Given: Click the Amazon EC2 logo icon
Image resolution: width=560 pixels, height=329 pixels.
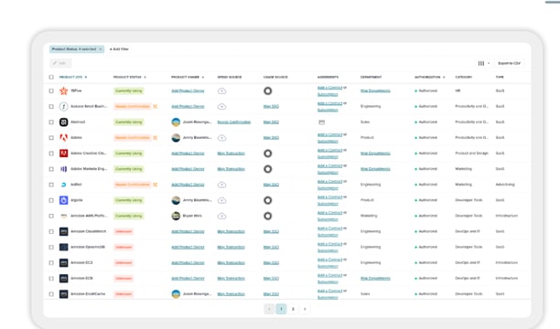Looking at the screenshot, I should point(63,262).
